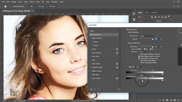Filter layers by pixel layer icon
This screenshot has height=102, width=182.
[x=152, y=17]
